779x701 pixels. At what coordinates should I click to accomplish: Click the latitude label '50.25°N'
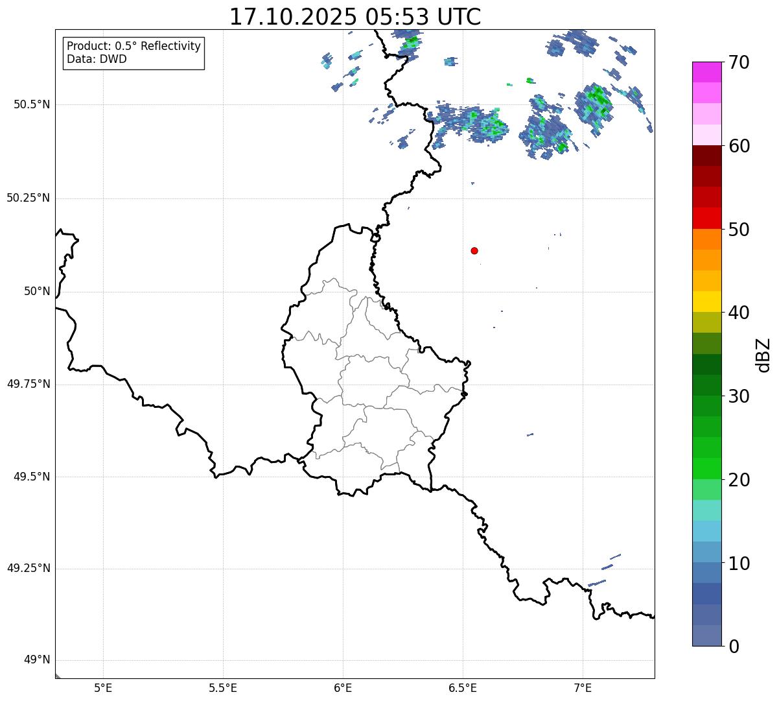tap(28, 198)
